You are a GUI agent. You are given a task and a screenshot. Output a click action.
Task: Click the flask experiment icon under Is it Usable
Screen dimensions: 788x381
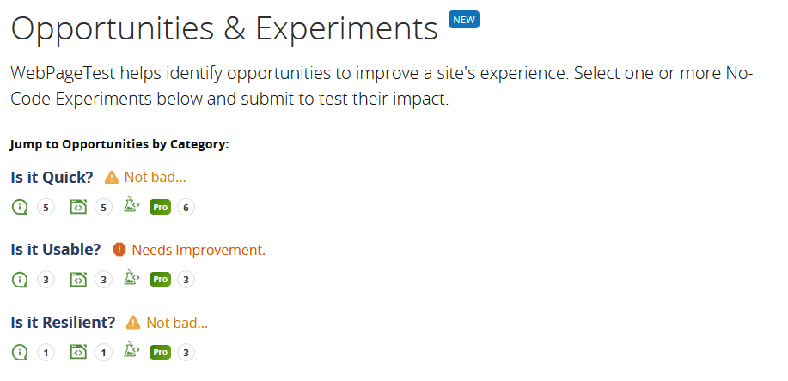[131, 276]
